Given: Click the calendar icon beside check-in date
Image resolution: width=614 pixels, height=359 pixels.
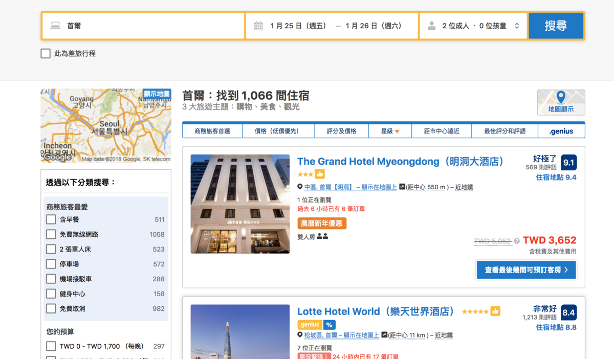Looking at the screenshot, I should 258,26.
